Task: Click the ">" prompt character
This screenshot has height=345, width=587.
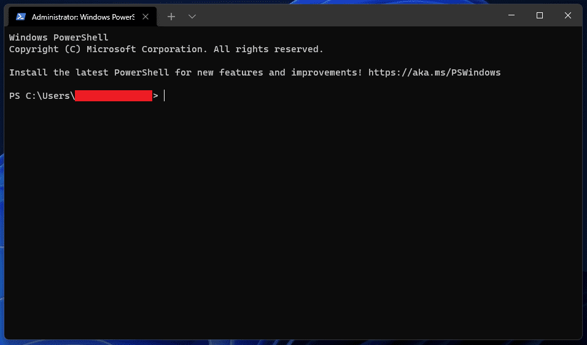Action: tap(155, 96)
